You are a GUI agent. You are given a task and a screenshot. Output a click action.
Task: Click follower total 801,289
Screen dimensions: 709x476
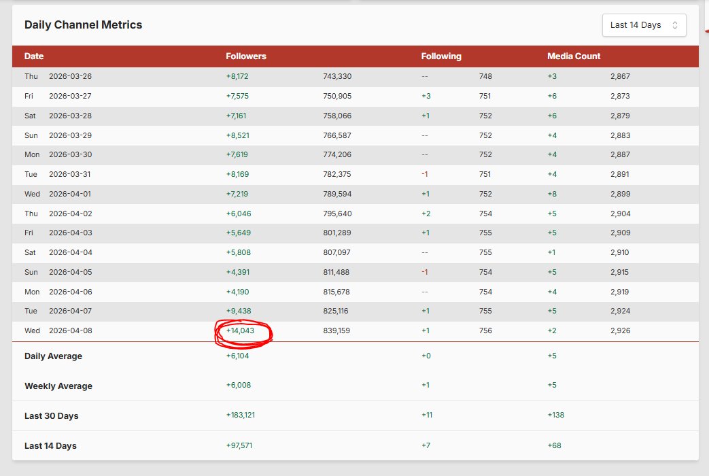[337, 233]
